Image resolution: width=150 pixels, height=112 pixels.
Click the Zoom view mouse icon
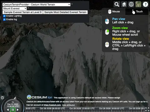(x=107, y=31)
